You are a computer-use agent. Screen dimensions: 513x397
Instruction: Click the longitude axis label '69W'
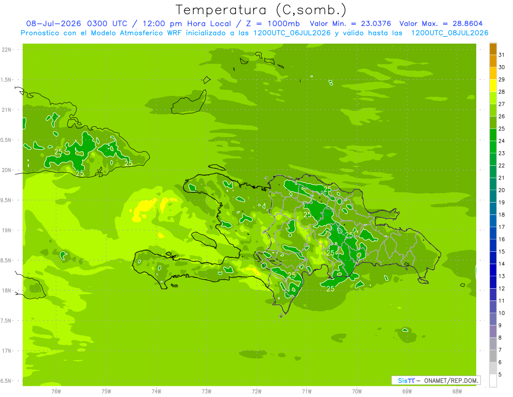tap(407, 391)
